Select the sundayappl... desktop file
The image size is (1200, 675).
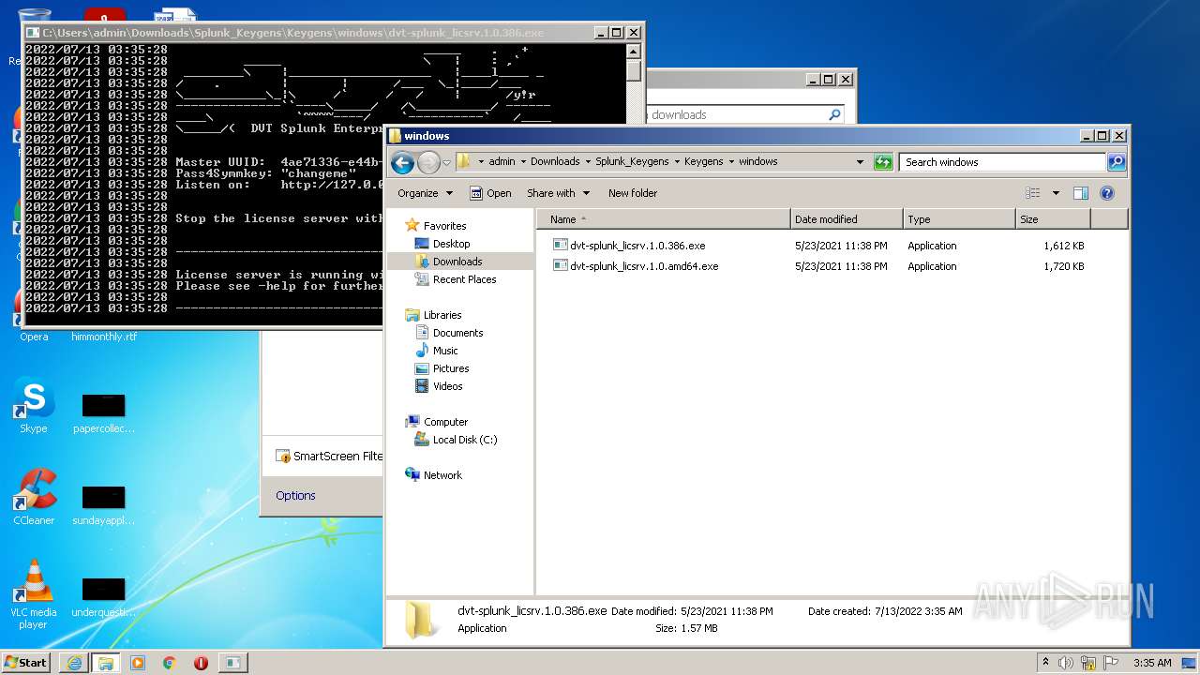click(x=104, y=505)
